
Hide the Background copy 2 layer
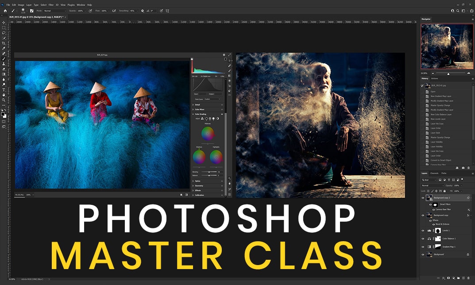coord(423,198)
